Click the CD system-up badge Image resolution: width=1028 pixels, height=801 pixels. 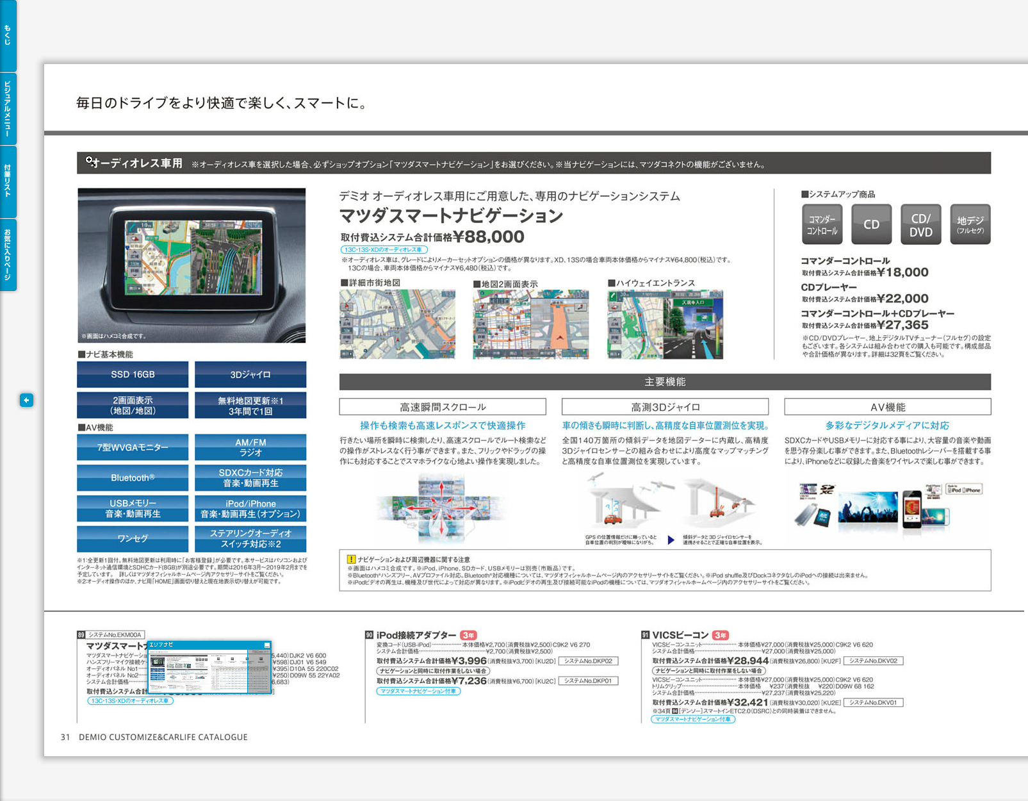pos(872,224)
